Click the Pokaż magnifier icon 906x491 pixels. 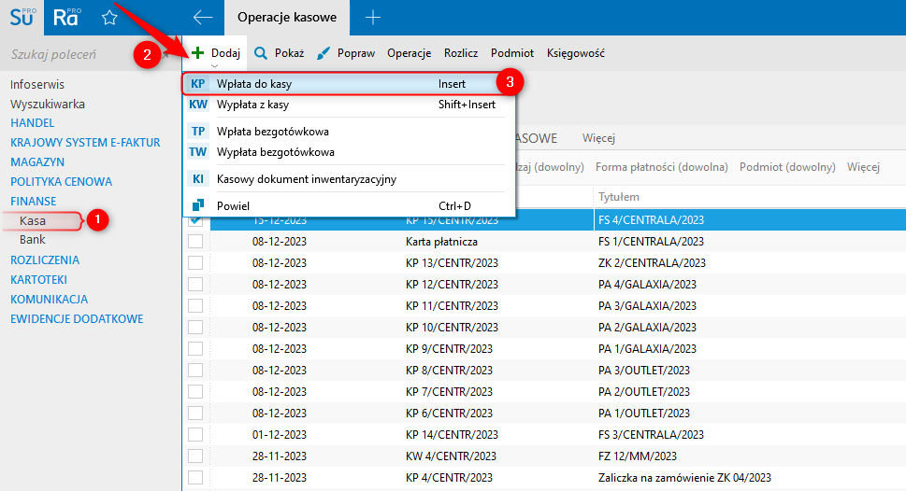point(261,54)
